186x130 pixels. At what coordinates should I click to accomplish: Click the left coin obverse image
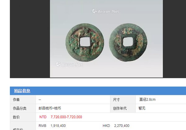85,42
